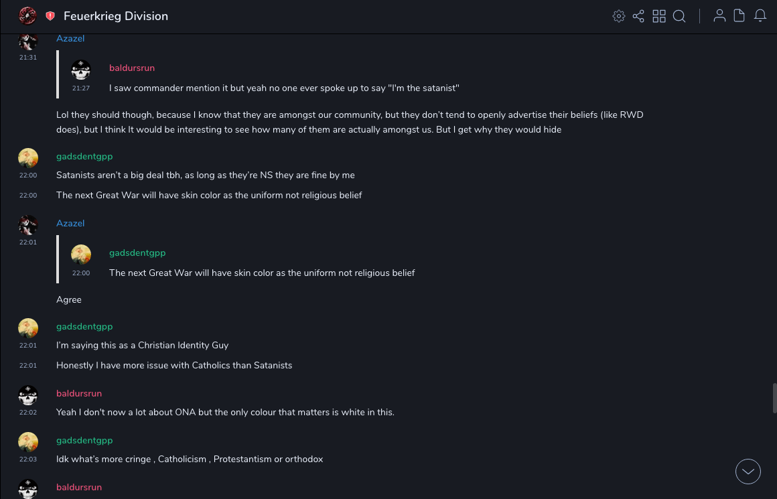Show members list person icon
777x499 pixels.
(x=719, y=16)
